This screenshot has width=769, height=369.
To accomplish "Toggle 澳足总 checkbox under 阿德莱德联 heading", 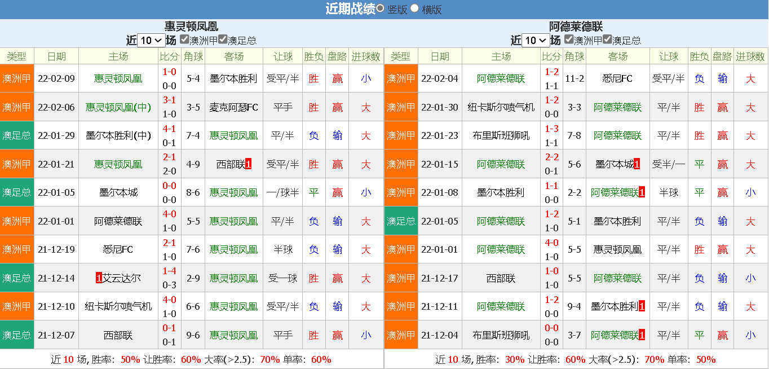I will point(607,39).
